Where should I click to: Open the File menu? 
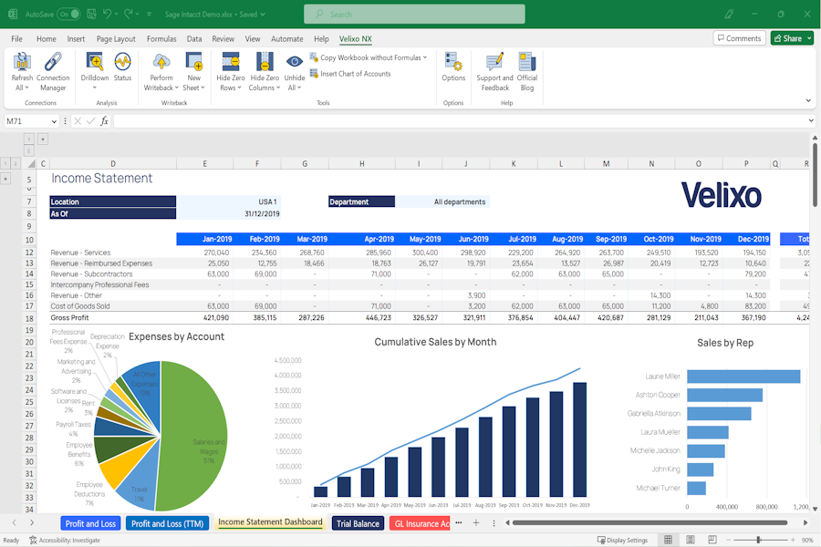pyautogui.click(x=16, y=38)
